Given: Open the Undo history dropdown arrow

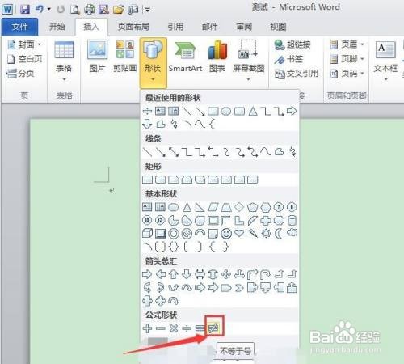Looking at the screenshot, I should click(49, 10).
